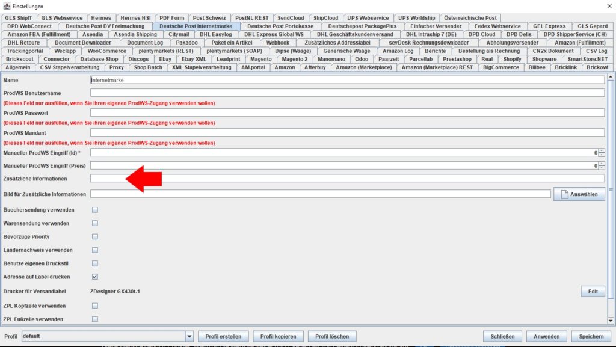Toggle Bevorzuge Priority checkbox
Screen dimensions: 616x347
[95, 237]
